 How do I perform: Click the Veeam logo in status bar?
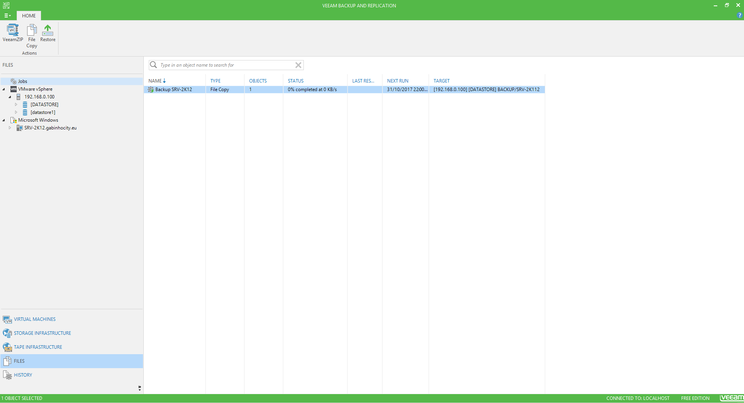click(x=732, y=398)
